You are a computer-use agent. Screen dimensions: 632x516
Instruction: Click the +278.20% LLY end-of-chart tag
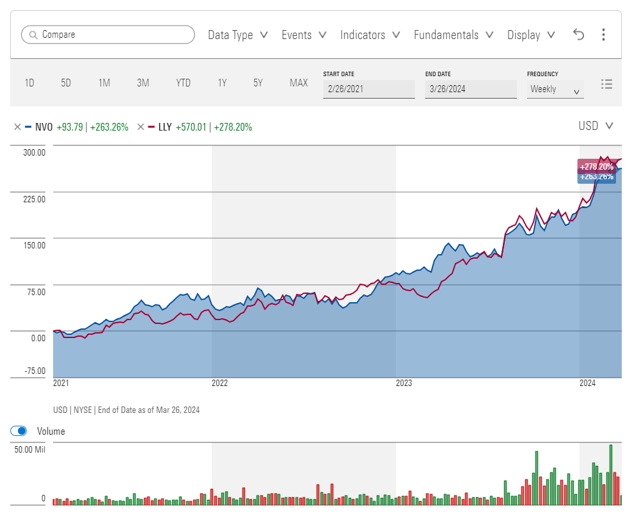[597, 166]
